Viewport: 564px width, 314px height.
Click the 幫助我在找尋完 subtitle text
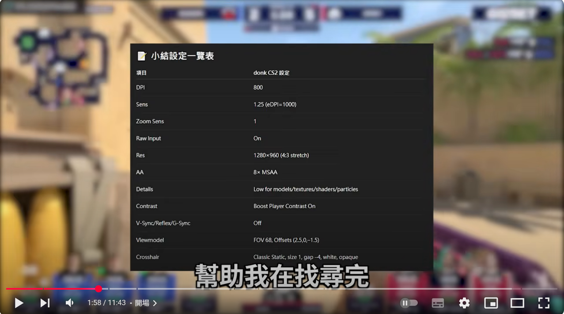(x=282, y=276)
